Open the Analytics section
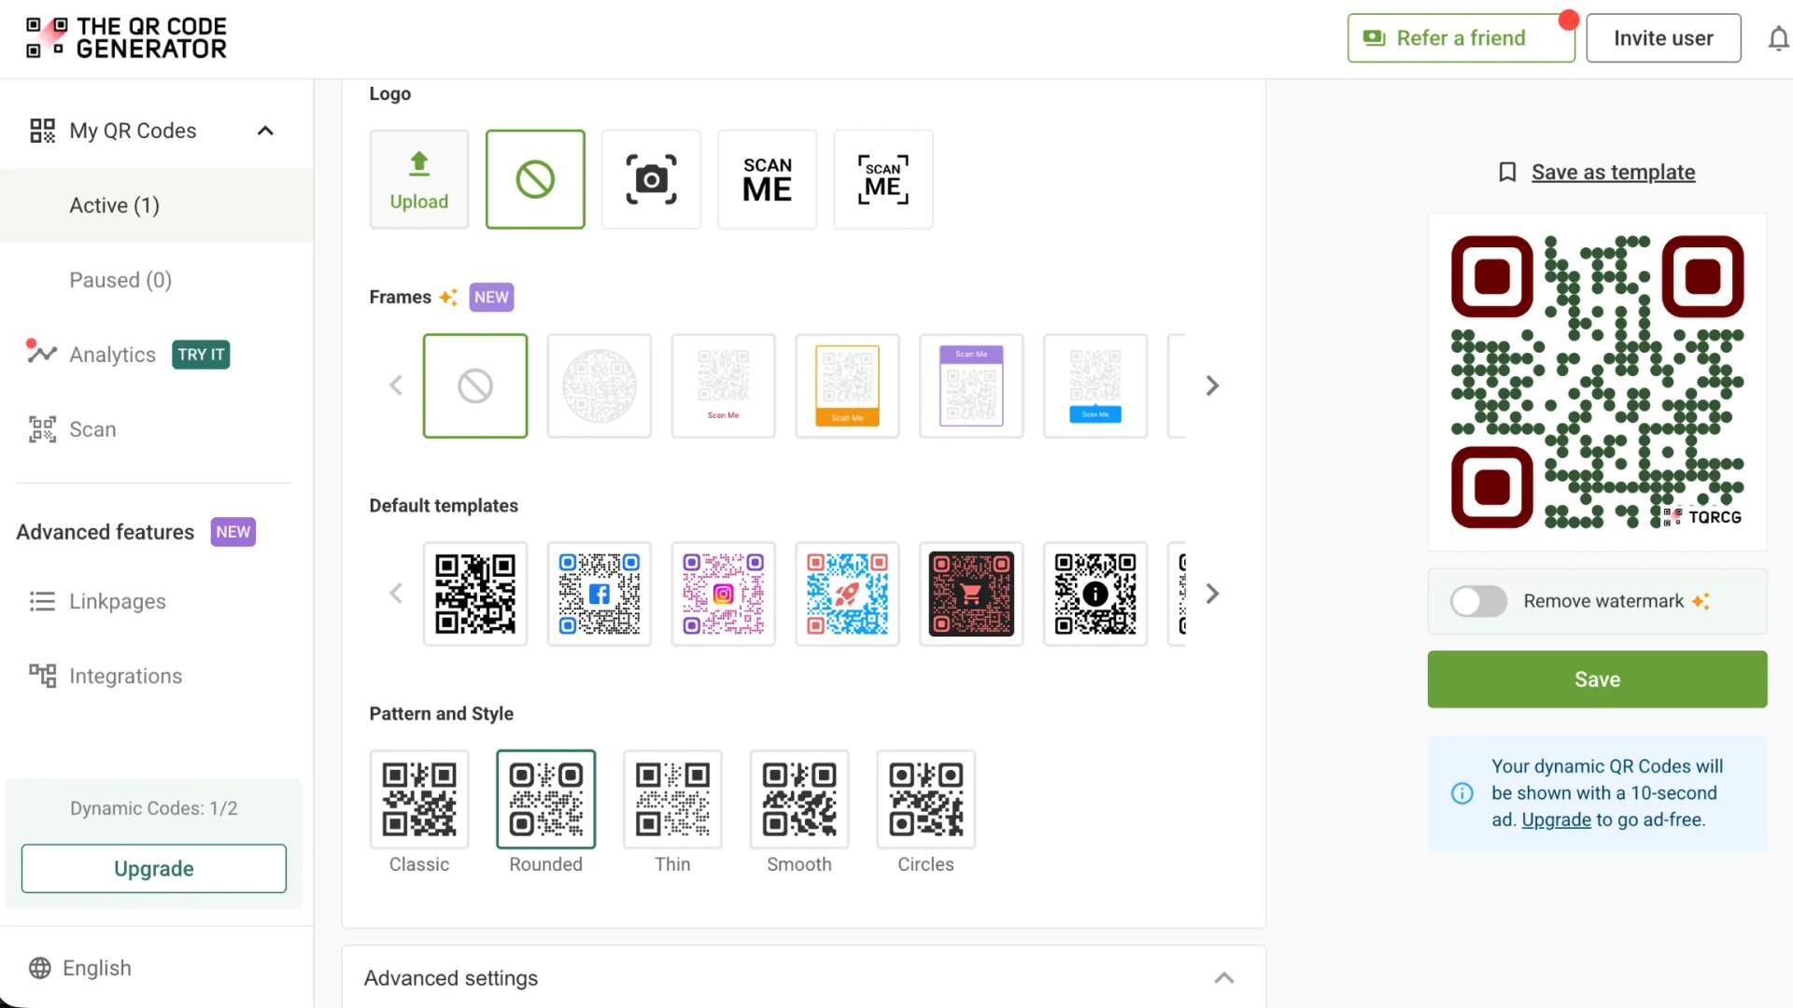Viewport: 1793px width, 1008px height. (x=112, y=355)
